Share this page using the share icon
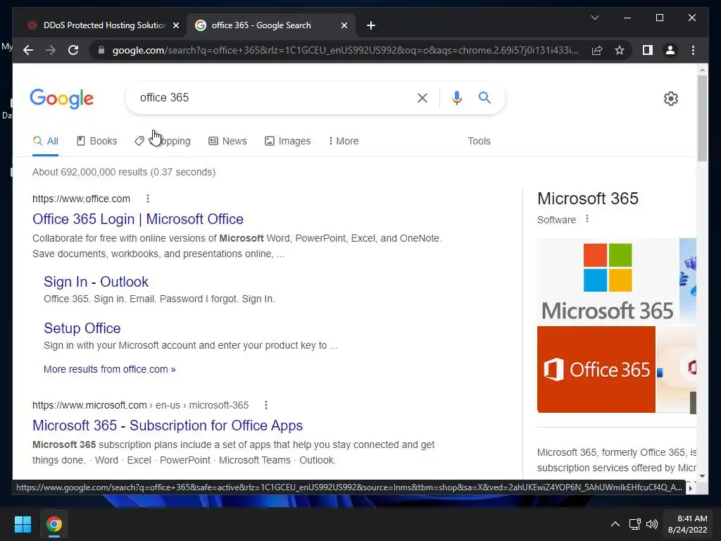Image resolution: width=721 pixels, height=541 pixels. [x=597, y=50]
